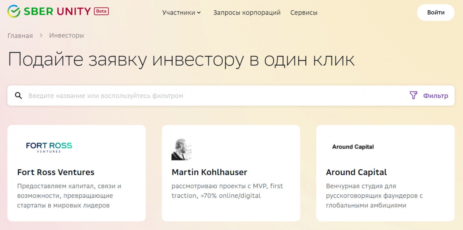
Task: Click the Войти button
Action: (436, 12)
